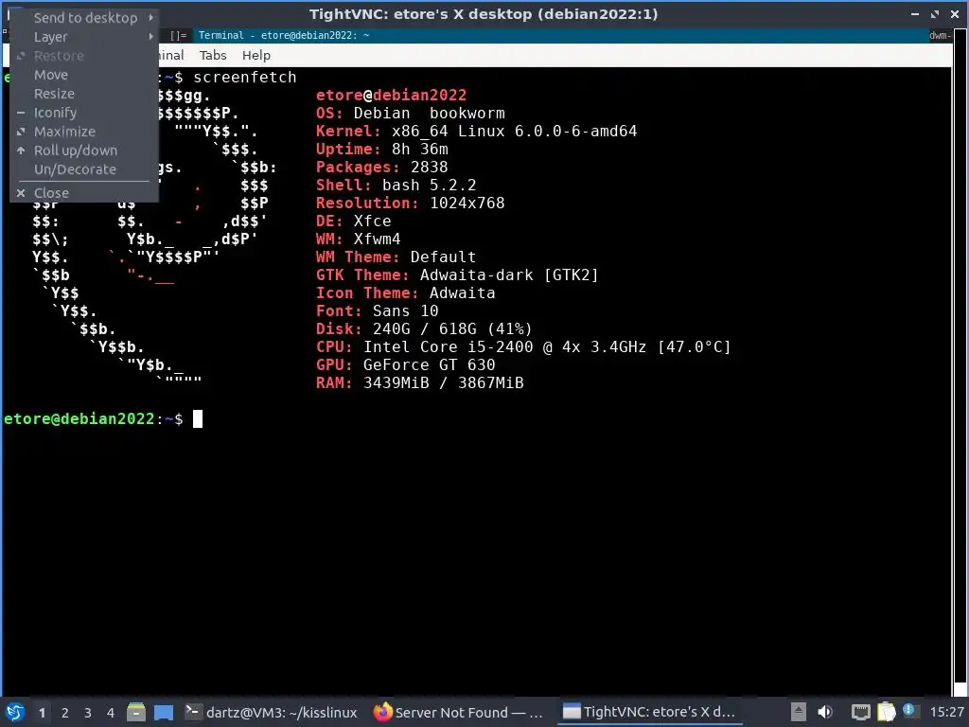The width and height of the screenshot is (969, 727).
Task: Pick Roll up/down menu entry
Action: click(x=84, y=151)
